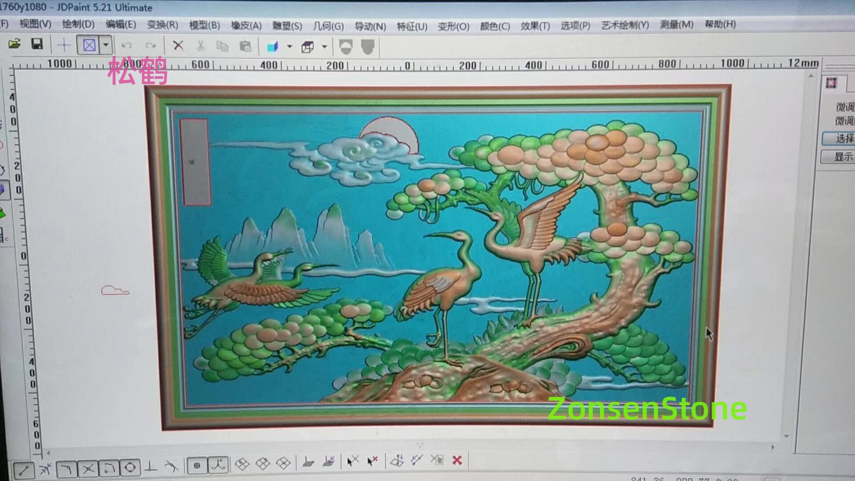Click the red X delete icon
The height and width of the screenshot is (481, 855).
[x=178, y=46]
